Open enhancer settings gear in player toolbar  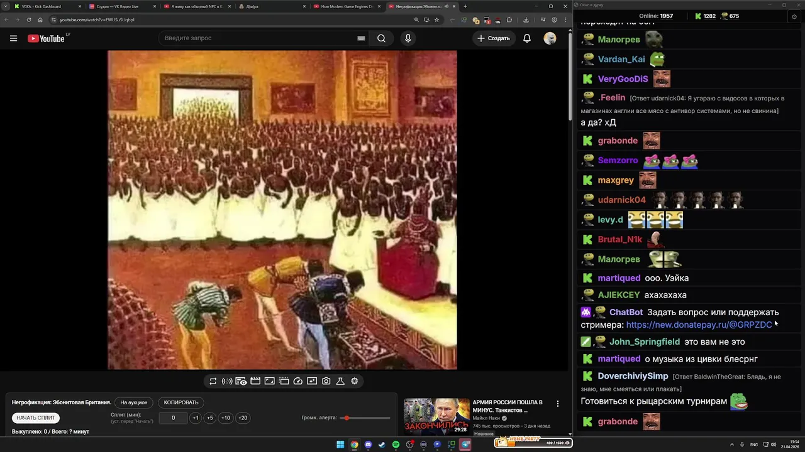[355, 381]
